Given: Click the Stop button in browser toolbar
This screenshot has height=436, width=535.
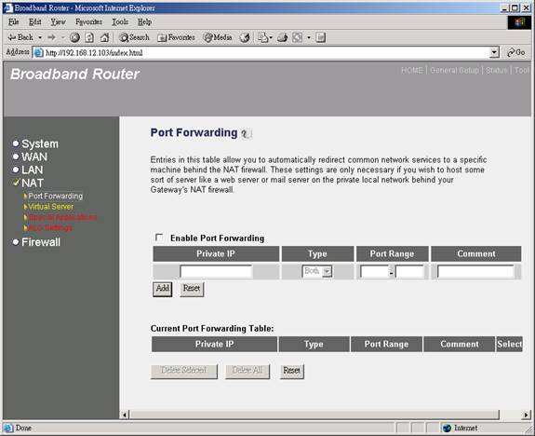Looking at the screenshot, I should pyautogui.click(x=74, y=37).
